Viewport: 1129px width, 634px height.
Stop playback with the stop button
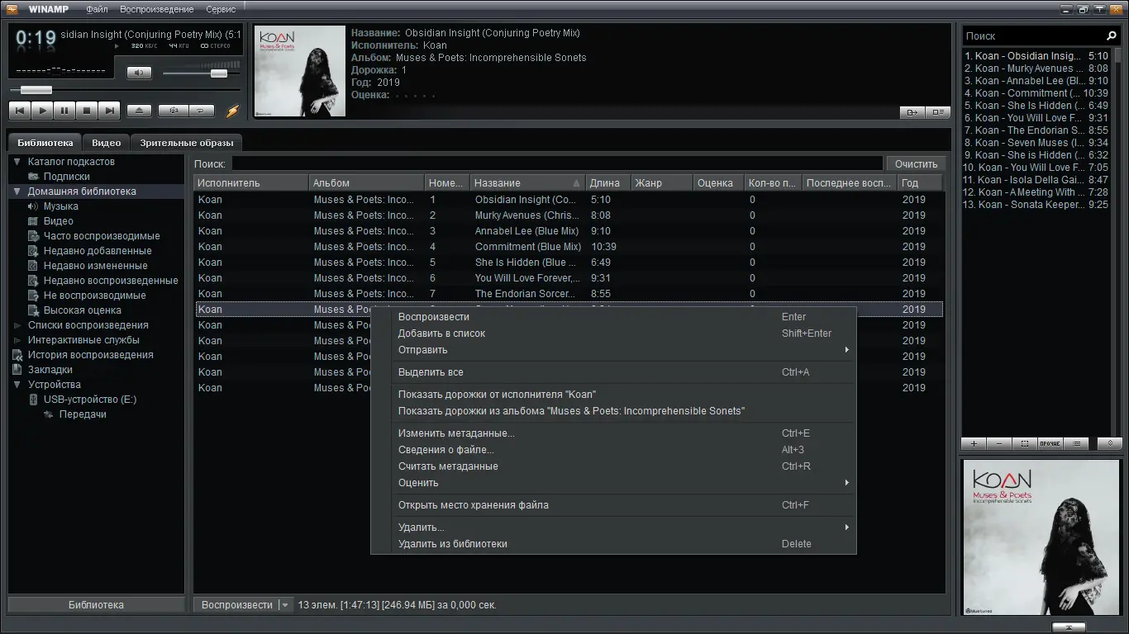tap(87, 111)
